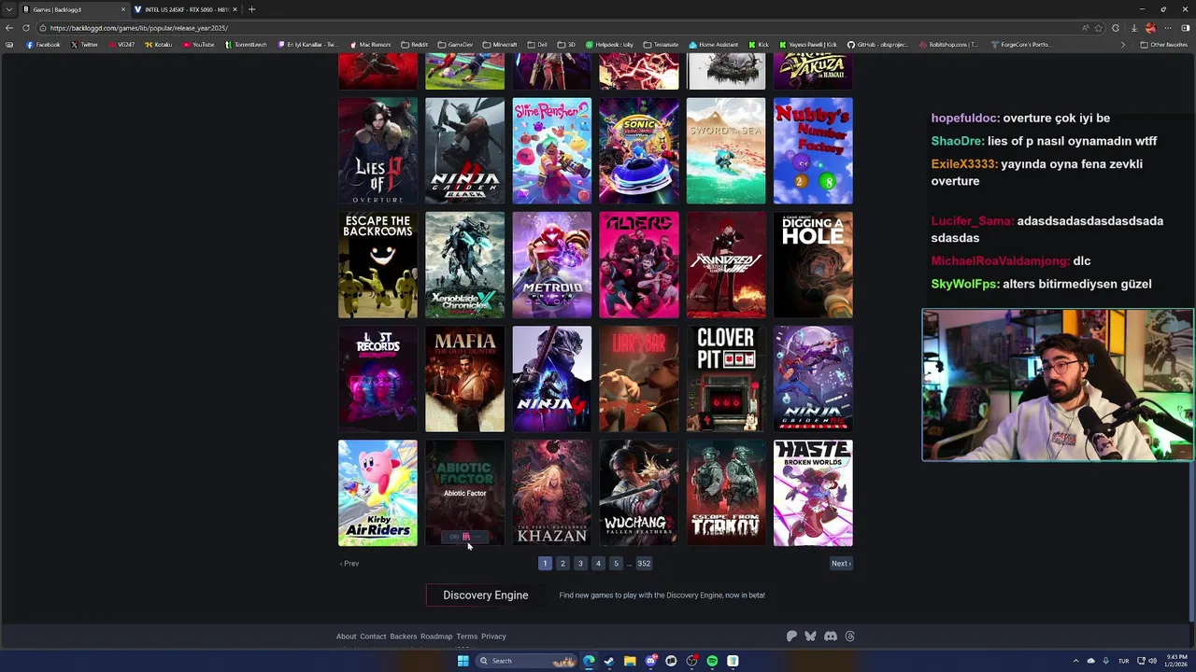Close the INTEL US 245KF tab
This screenshot has width=1196, height=672.
coord(235,9)
